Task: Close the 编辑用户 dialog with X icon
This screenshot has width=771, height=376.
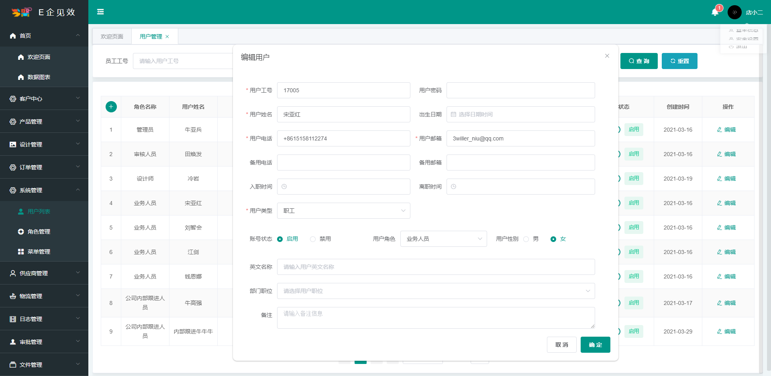Action: pyautogui.click(x=607, y=56)
